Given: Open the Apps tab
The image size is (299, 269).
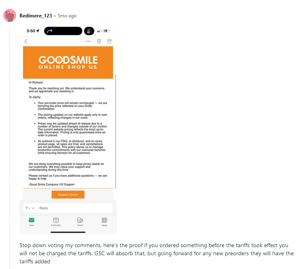Looking at the screenshot, I should point(104,222).
